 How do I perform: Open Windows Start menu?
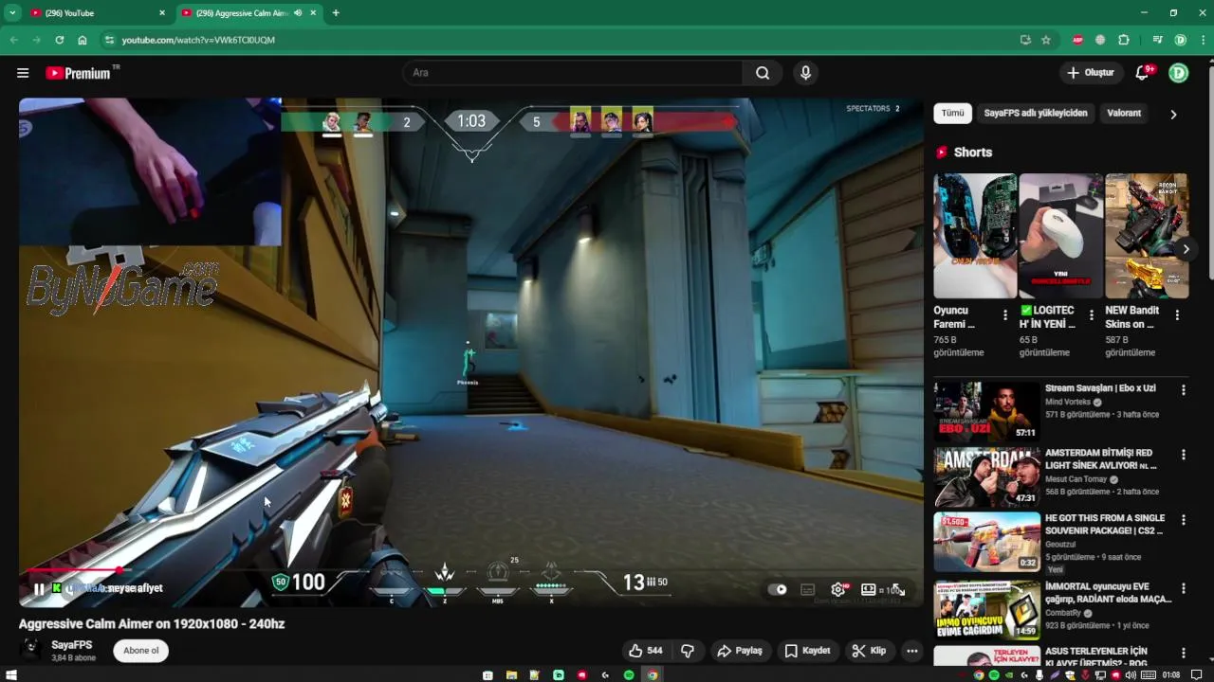coord(11,674)
